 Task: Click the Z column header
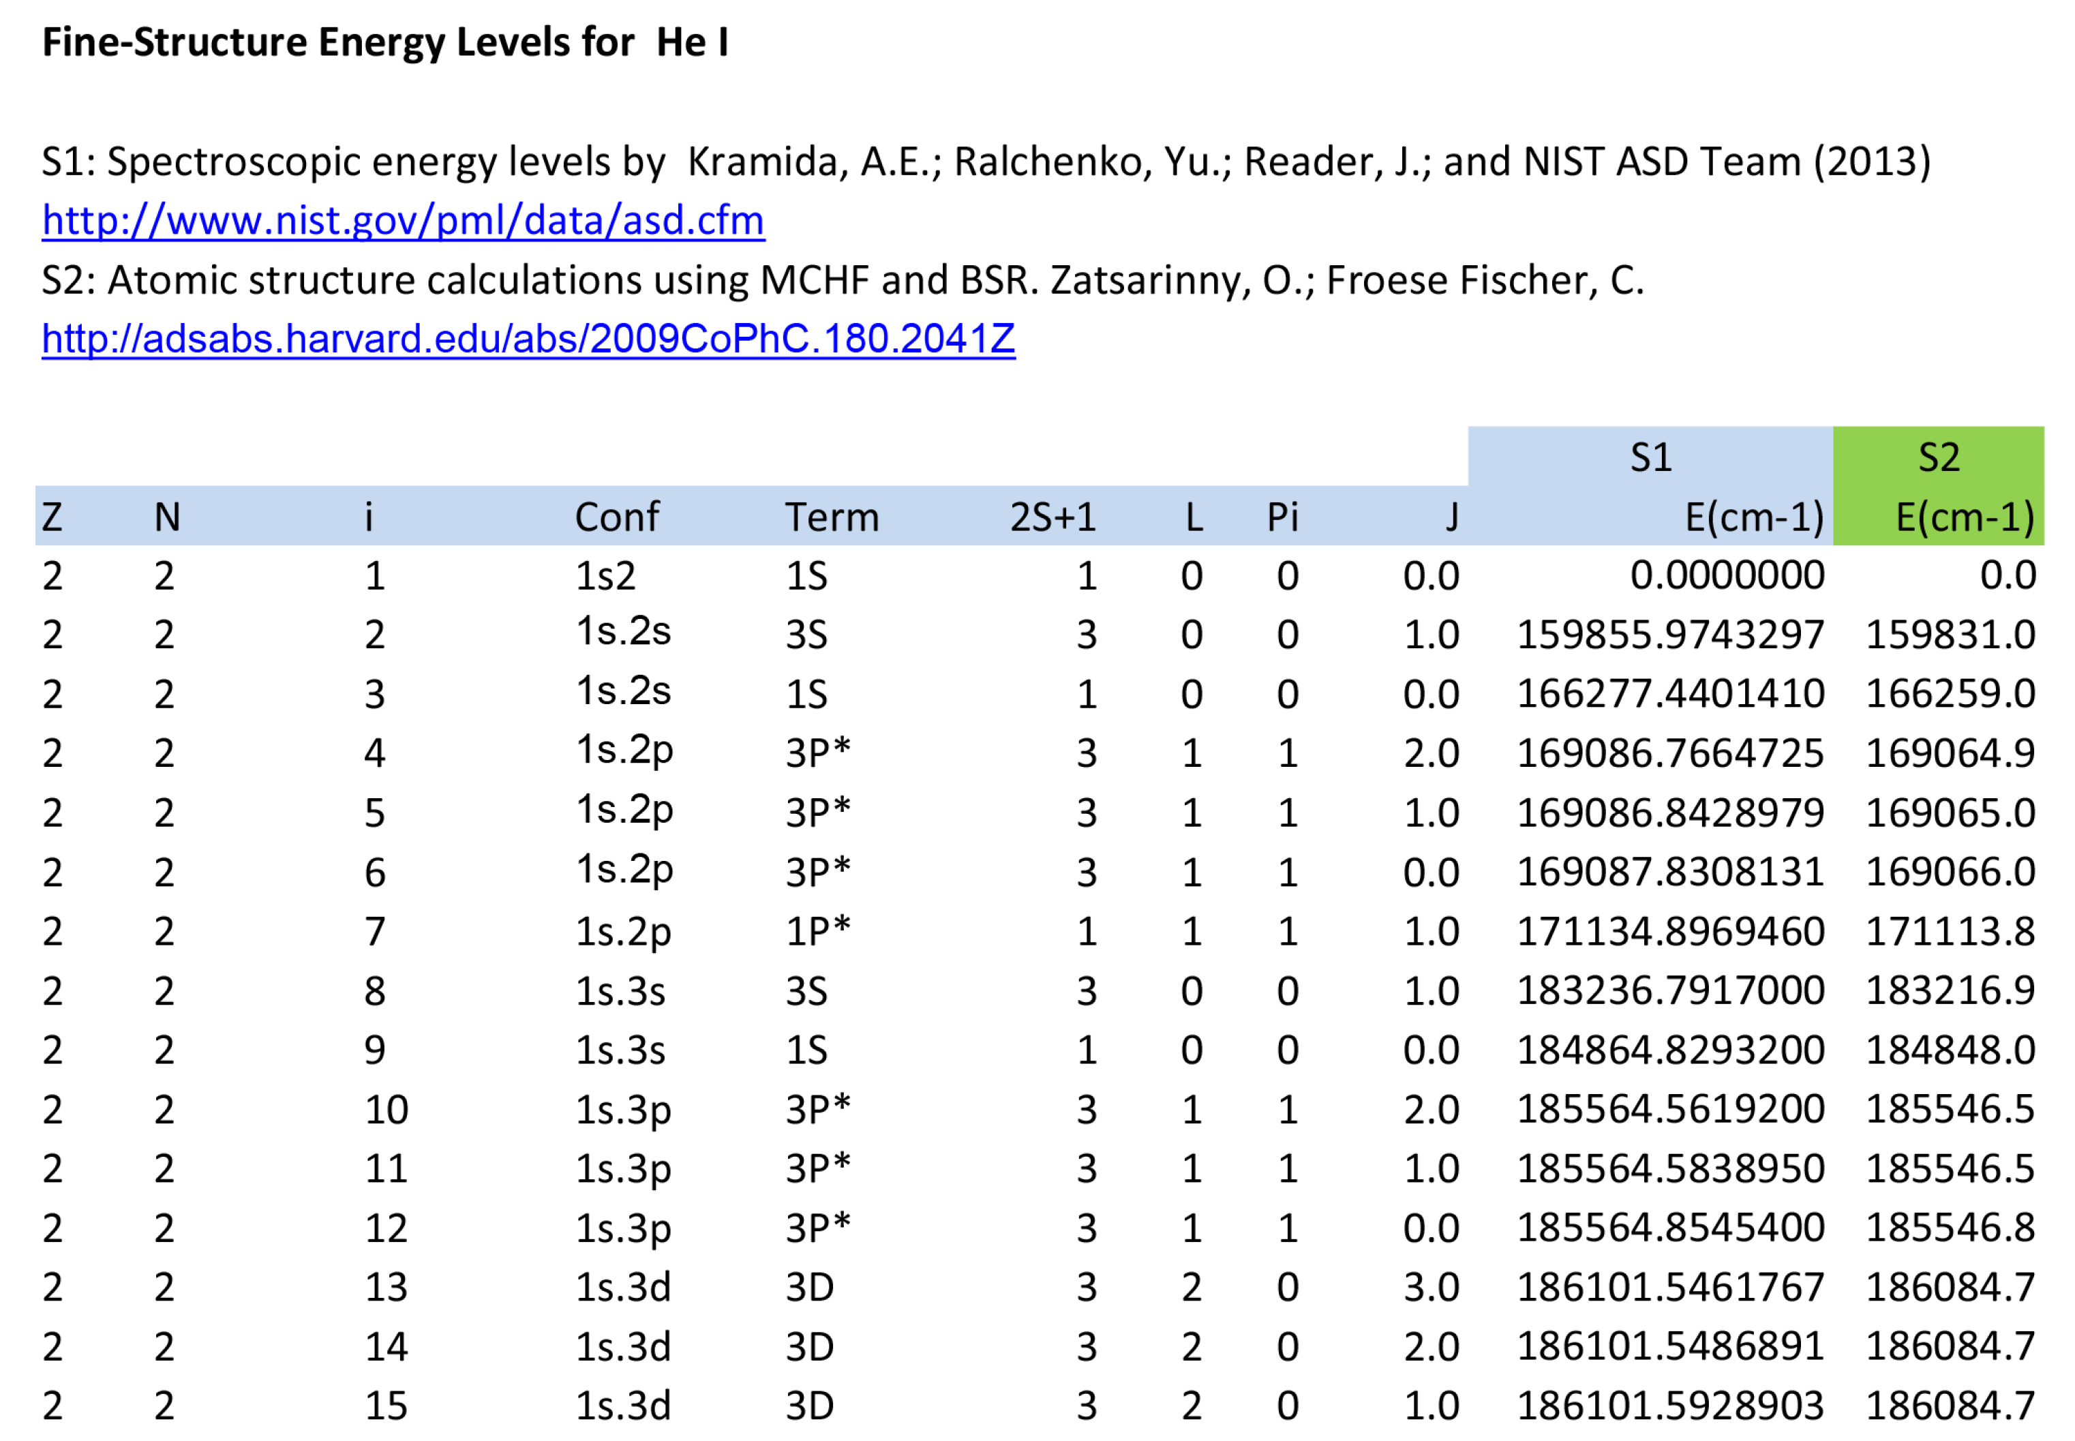pos(52,517)
